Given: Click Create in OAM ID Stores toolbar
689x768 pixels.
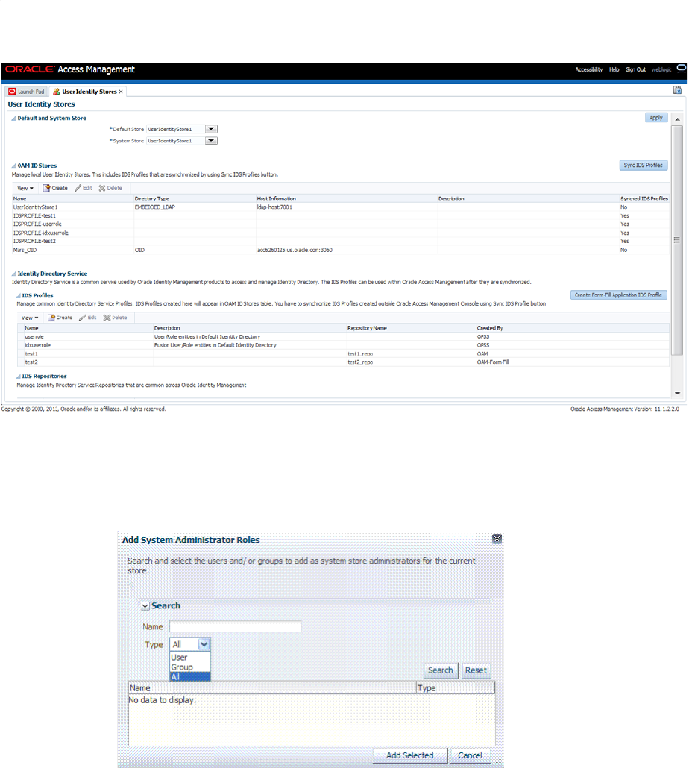Looking at the screenshot, I should 55,188.
